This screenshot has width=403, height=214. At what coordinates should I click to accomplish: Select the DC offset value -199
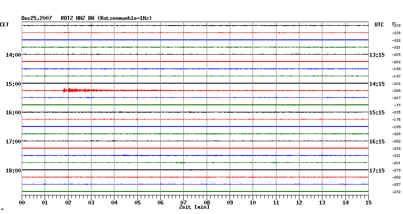pos(396,69)
